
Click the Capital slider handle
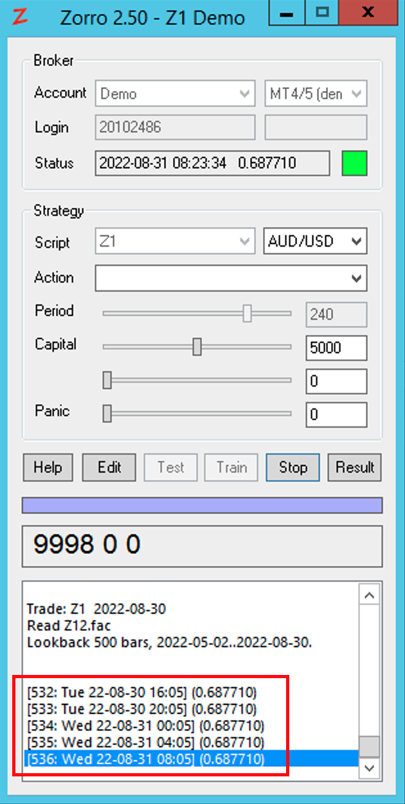click(197, 347)
